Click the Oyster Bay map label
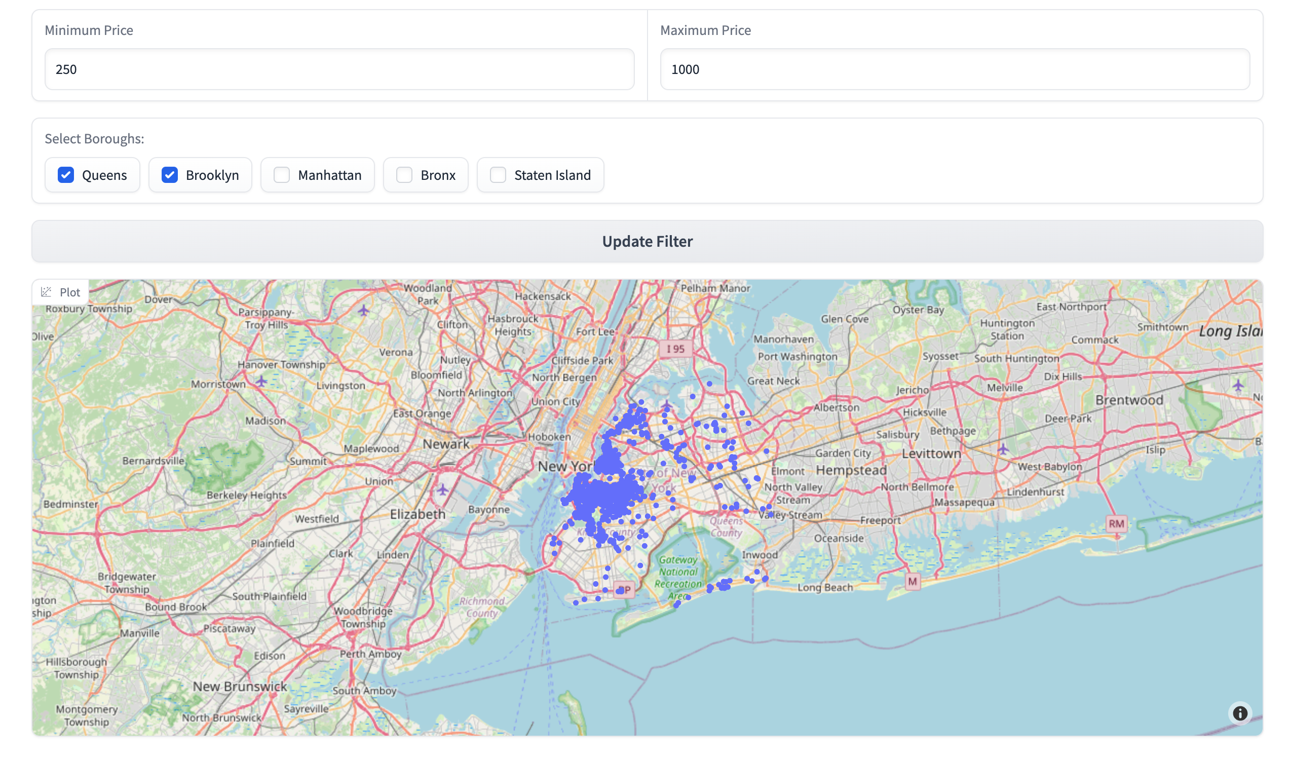The width and height of the screenshot is (1290, 758). pos(918,310)
